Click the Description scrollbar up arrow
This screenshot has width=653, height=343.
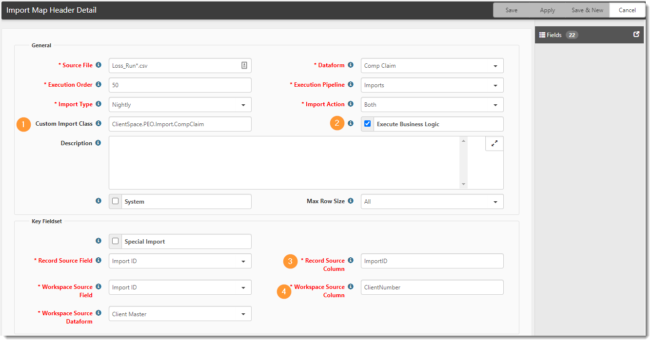point(463,141)
